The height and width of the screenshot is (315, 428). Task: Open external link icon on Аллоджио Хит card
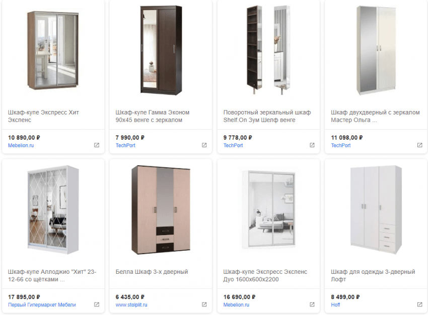[97, 304]
